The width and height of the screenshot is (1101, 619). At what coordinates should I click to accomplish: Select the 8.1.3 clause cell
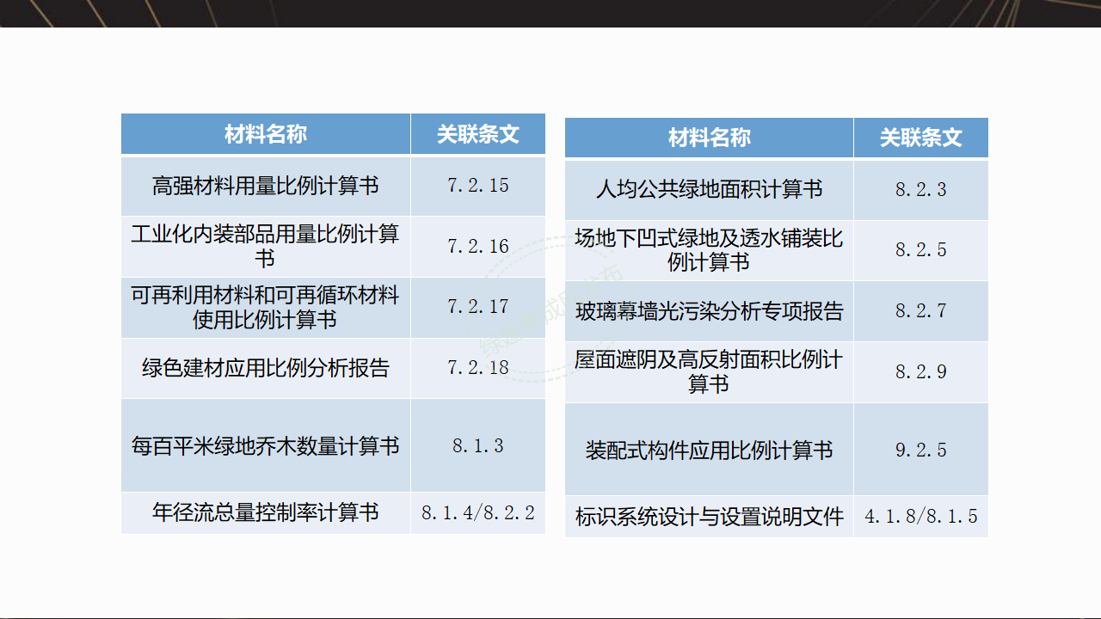pos(478,445)
